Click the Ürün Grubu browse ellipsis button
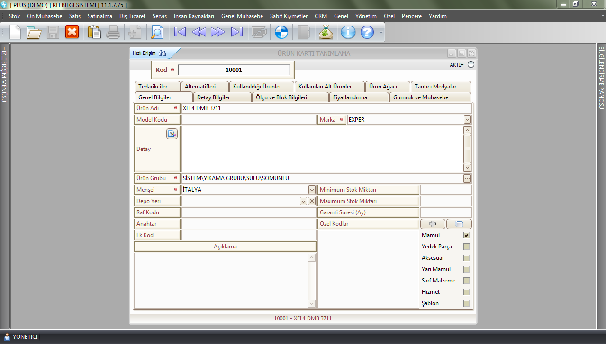 tap(467, 178)
